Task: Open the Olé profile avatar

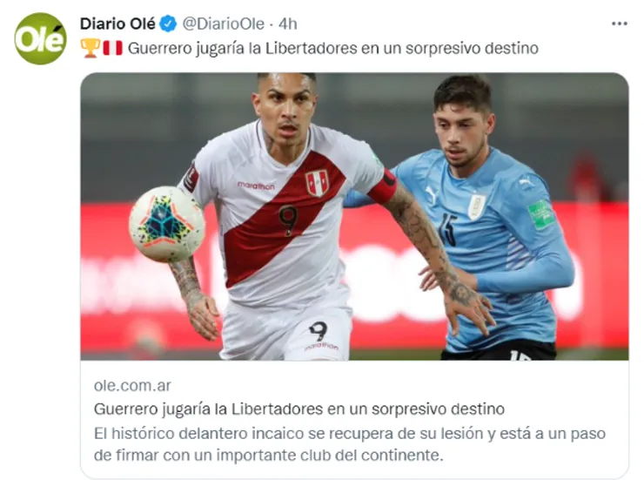Action: [x=40, y=38]
